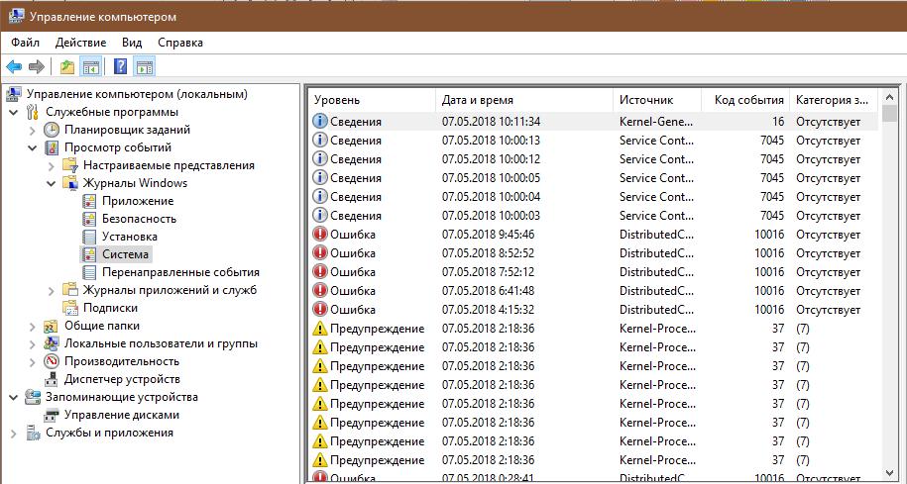
Task: Collapse the Журналы Windows tree node
Action: click(x=51, y=183)
